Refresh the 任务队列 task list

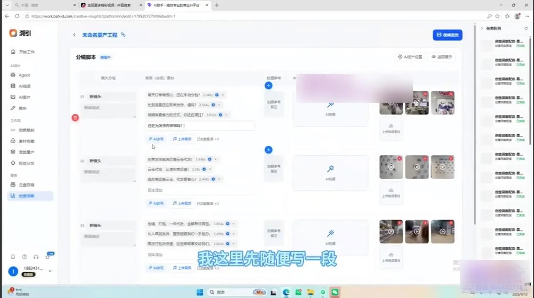(526, 28)
